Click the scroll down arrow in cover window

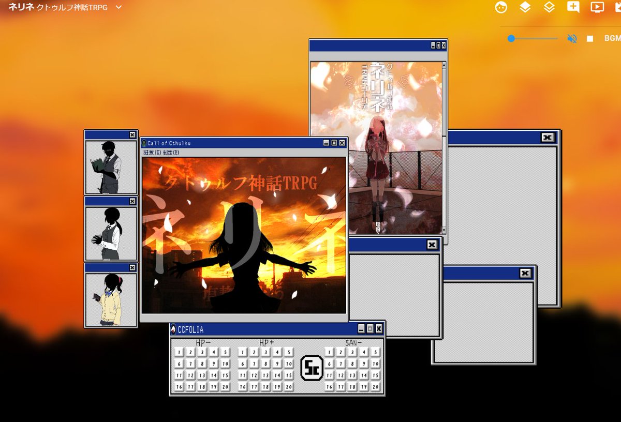click(443, 231)
